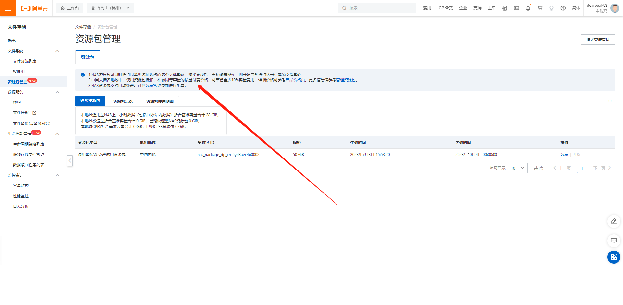Open the 产品价格页 link
623x305 pixels.
(x=295, y=80)
